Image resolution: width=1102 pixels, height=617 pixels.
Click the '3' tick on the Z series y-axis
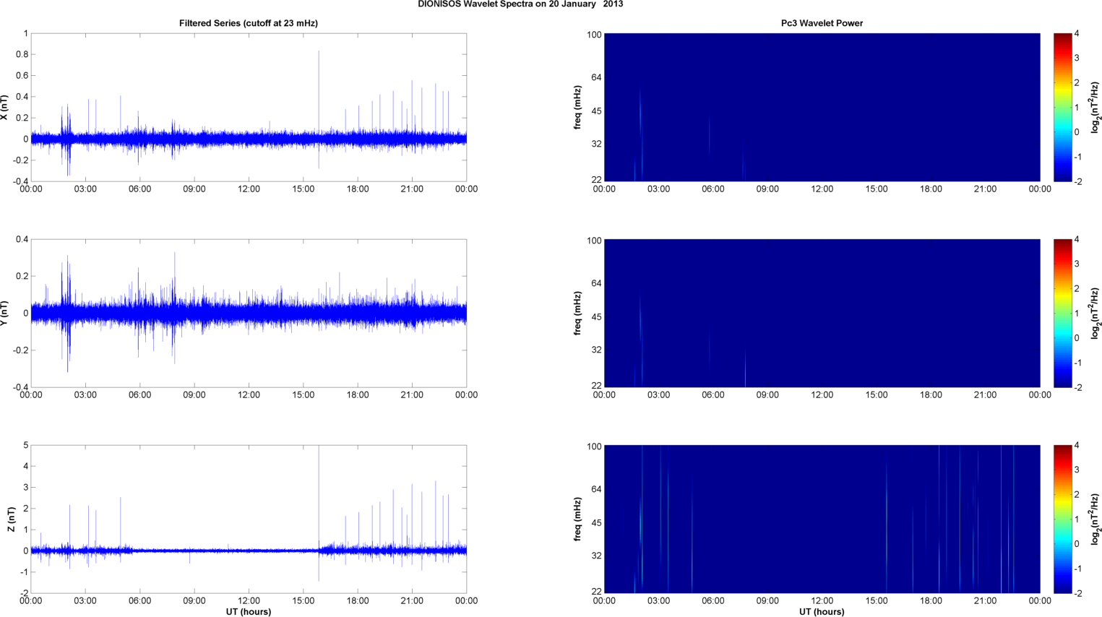tap(25, 488)
